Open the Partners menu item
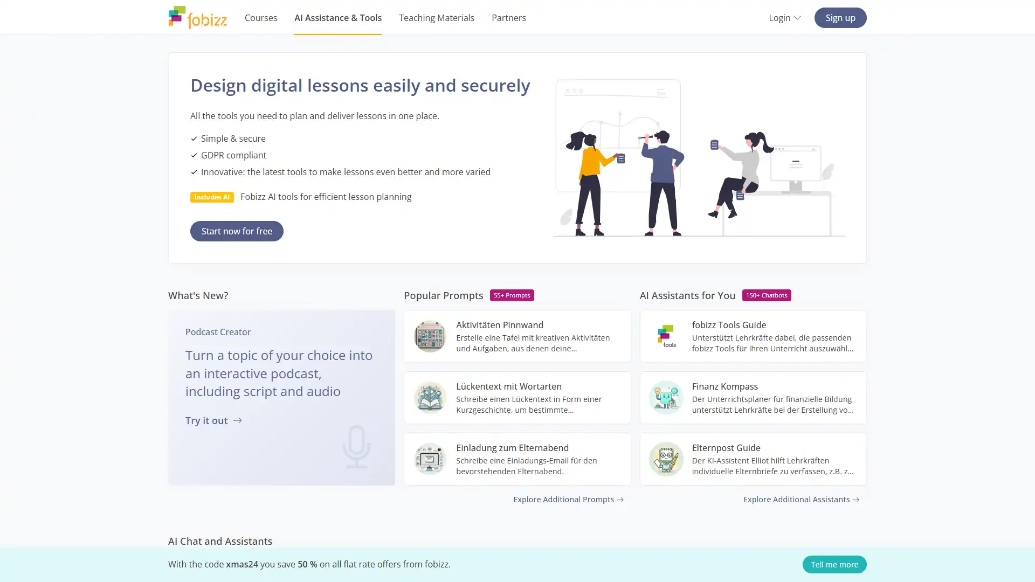Image resolution: width=1035 pixels, height=582 pixels. coord(509,18)
